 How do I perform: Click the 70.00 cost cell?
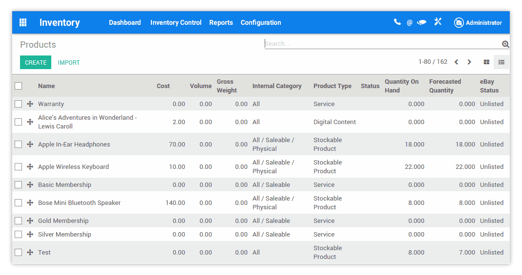[x=177, y=144]
